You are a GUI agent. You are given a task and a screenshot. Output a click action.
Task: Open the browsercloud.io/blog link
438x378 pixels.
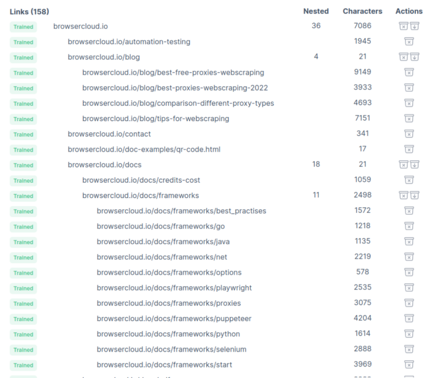point(103,57)
